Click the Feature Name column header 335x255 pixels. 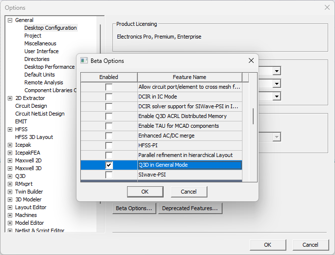[x=190, y=77]
